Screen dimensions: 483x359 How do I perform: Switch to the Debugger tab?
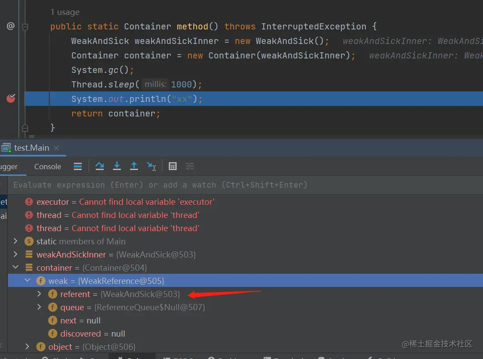click(9, 167)
